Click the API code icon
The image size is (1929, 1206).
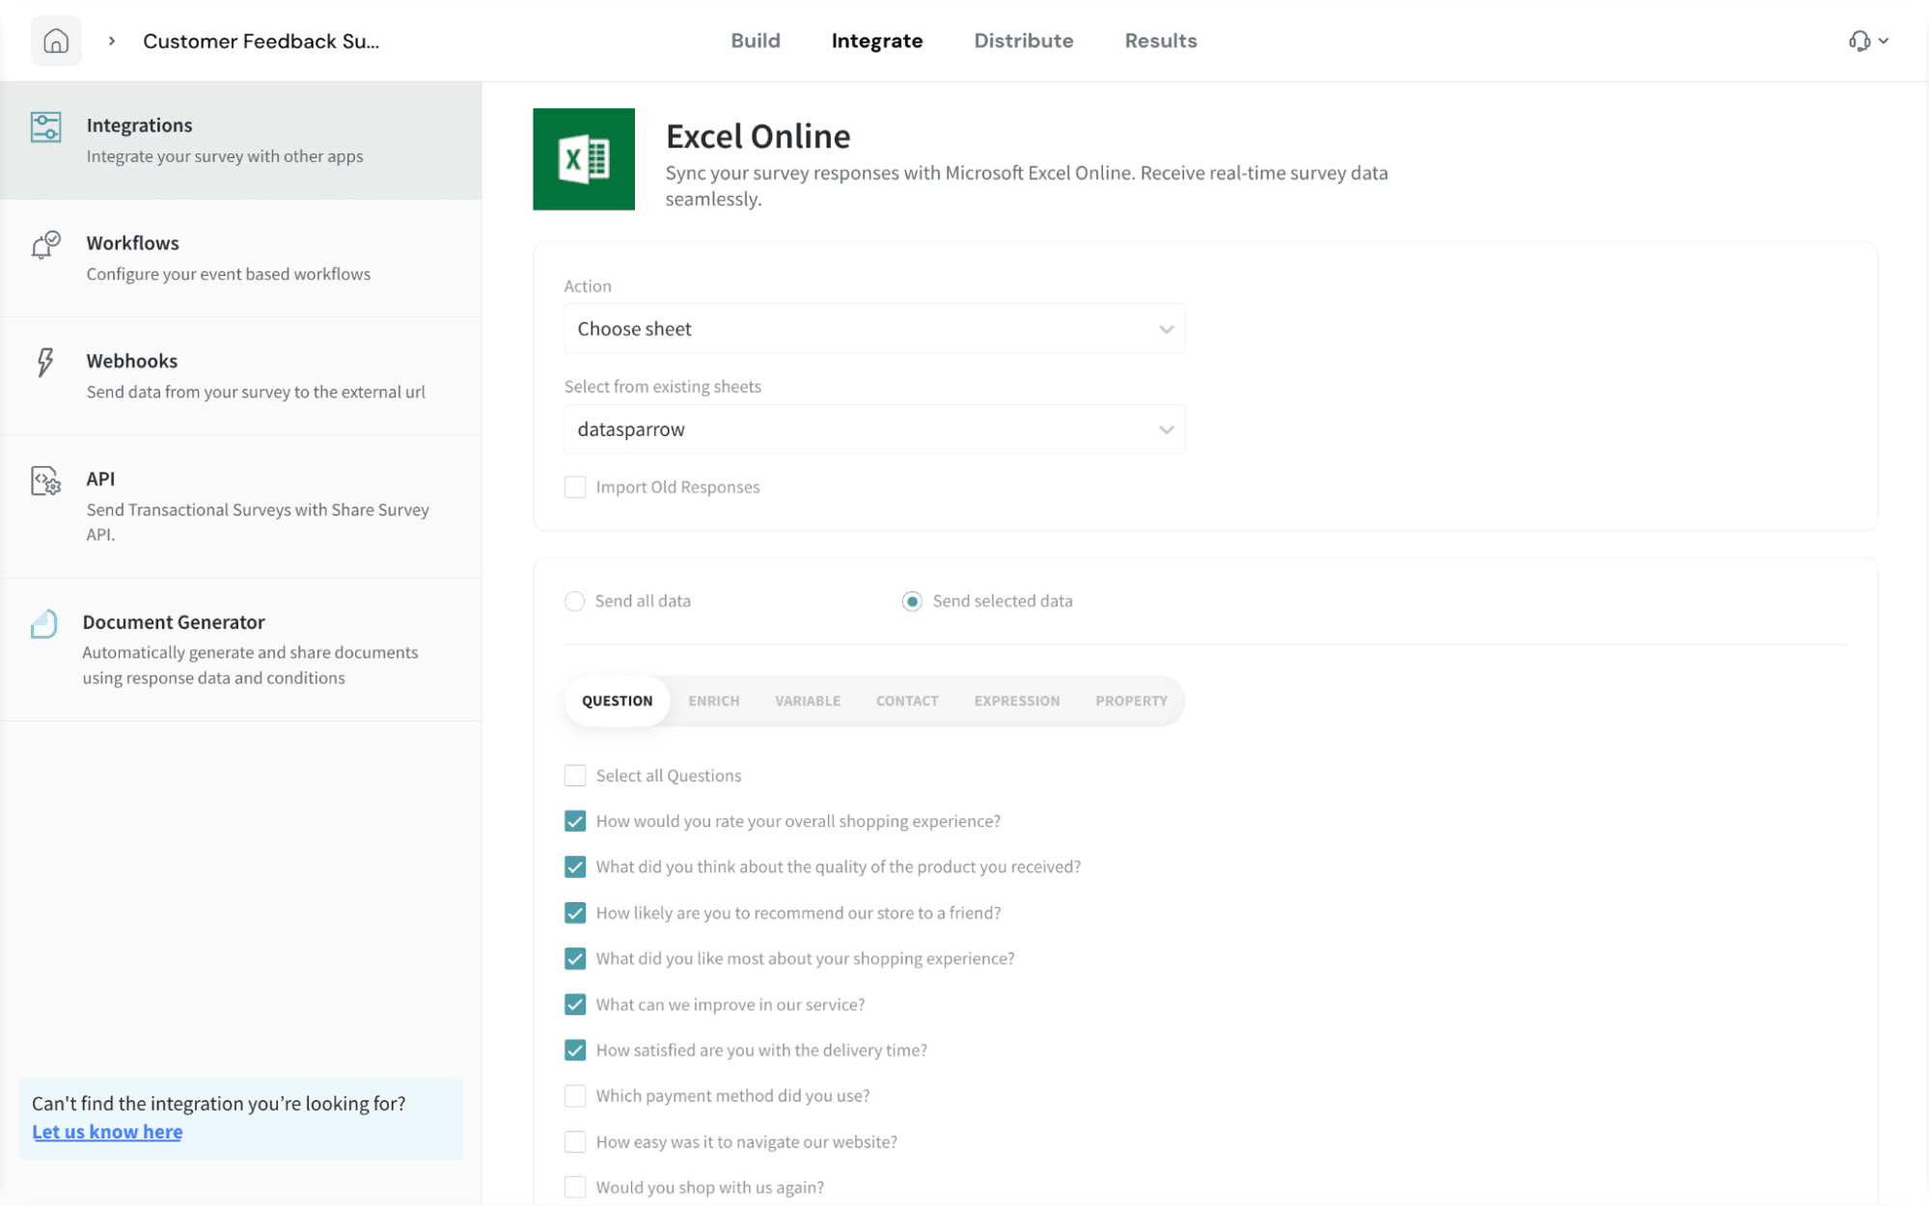tap(45, 480)
